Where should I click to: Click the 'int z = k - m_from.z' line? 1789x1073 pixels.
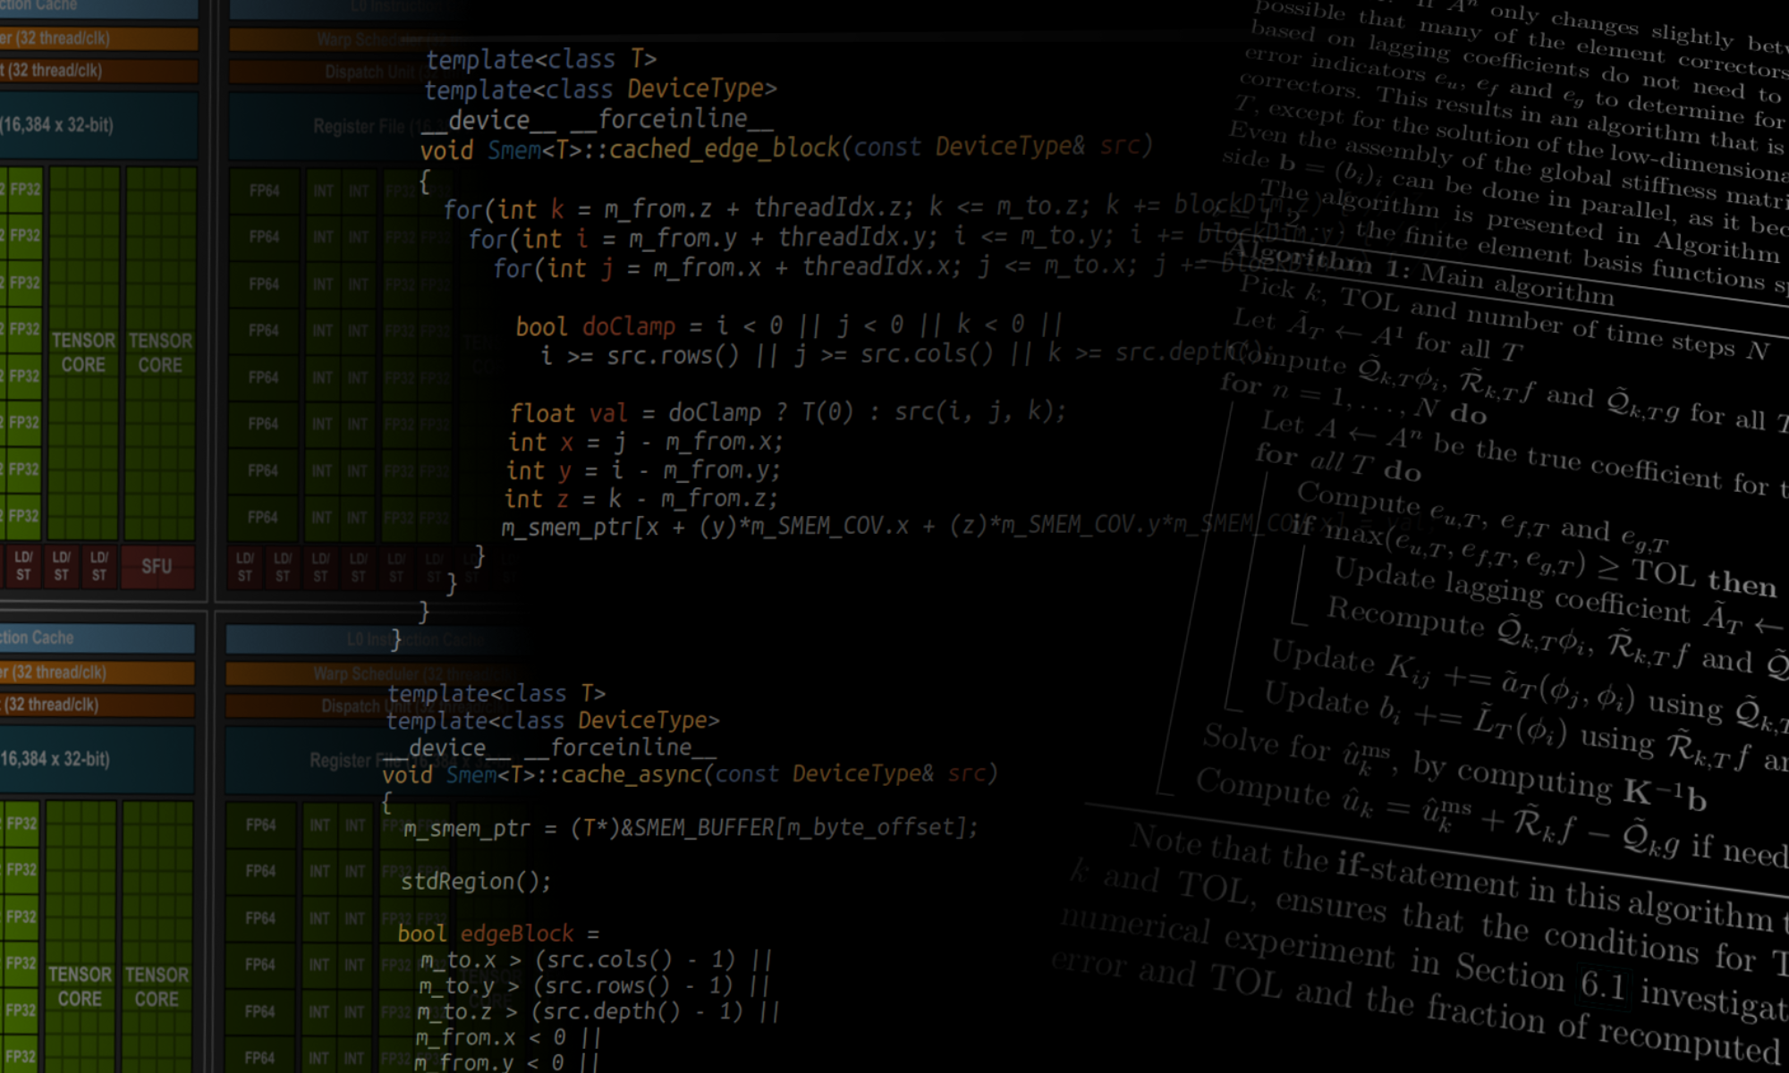[x=640, y=498]
